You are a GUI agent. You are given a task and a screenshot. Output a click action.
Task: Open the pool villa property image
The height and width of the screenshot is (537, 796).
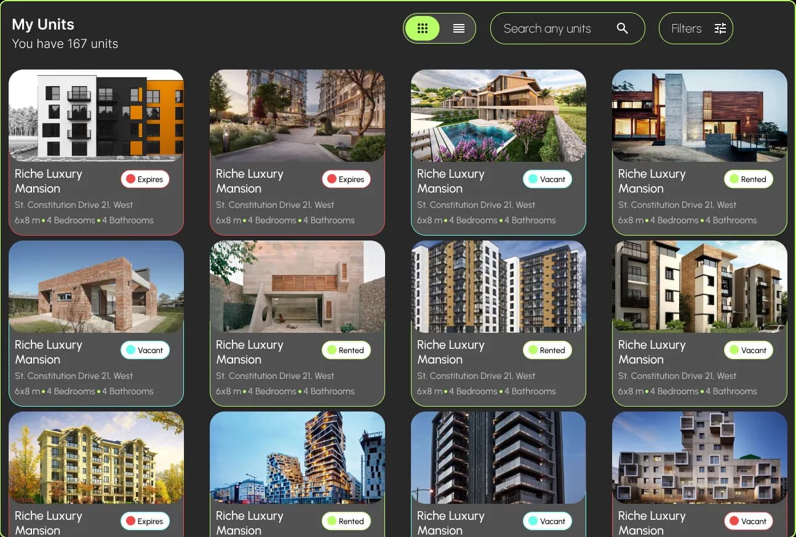point(498,115)
